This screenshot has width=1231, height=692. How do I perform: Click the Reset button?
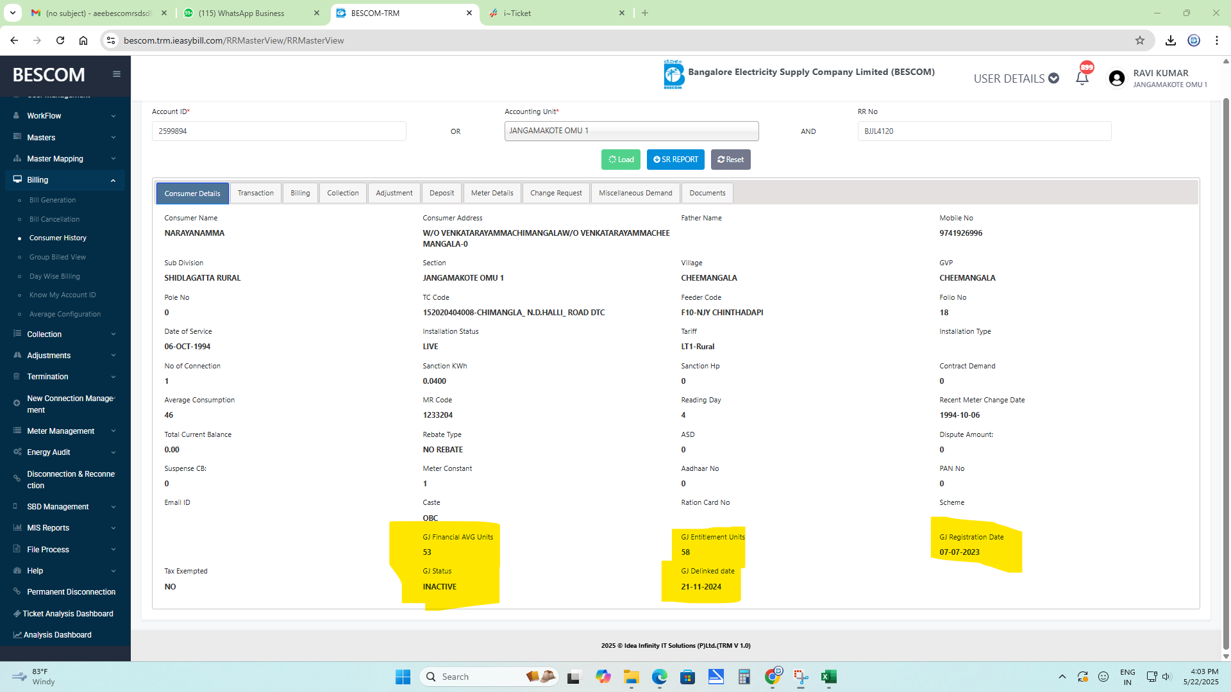point(730,160)
